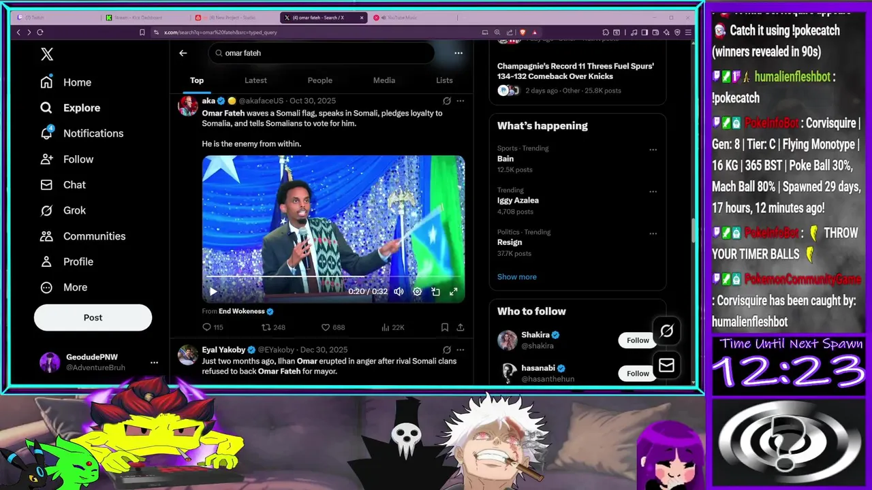Open Eyal Yakoby's profile avatar
This screenshot has width=872, height=490.
[x=187, y=355]
